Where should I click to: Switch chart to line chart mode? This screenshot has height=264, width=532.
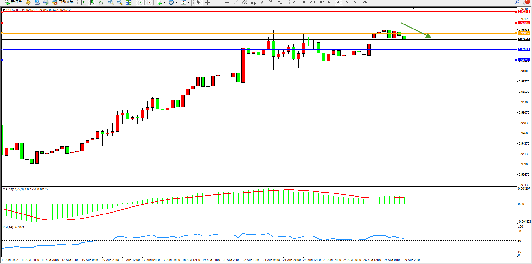(101, 3)
